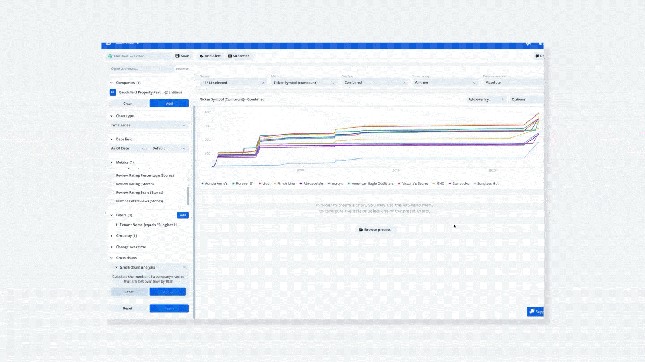This screenshot has height=362, width=645.
Task: Collapse the Date field section
Action: point(111,139)
